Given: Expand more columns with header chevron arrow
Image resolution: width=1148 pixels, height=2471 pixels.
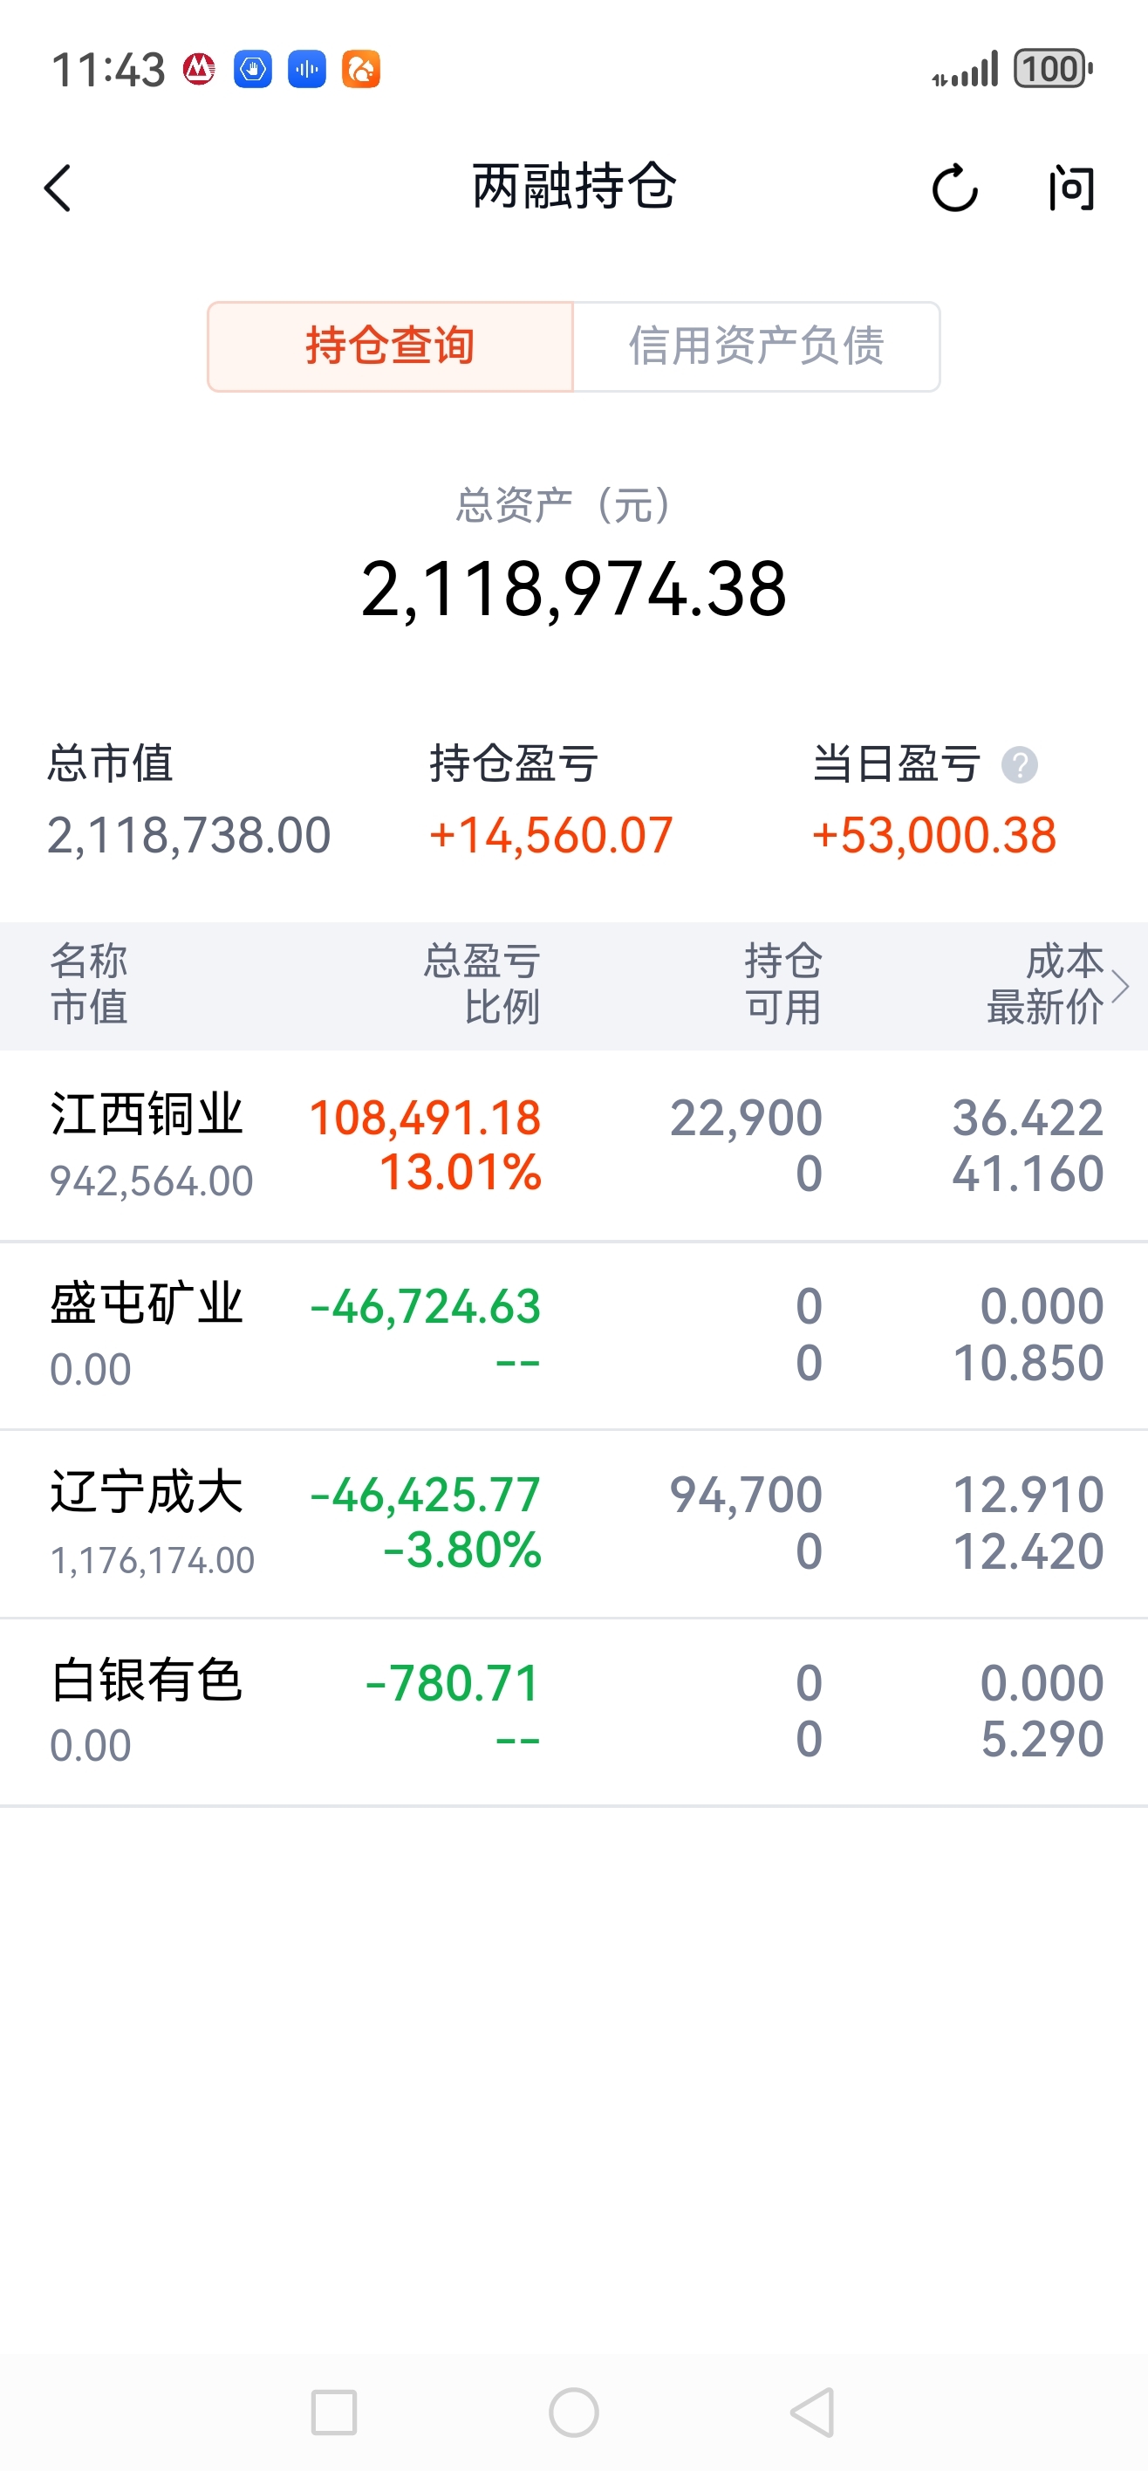Looking at the screenshot, I should 1120,985.
